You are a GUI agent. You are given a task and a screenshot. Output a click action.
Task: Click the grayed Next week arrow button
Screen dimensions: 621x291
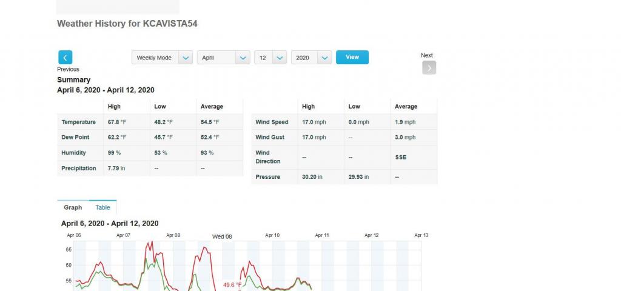429,68
